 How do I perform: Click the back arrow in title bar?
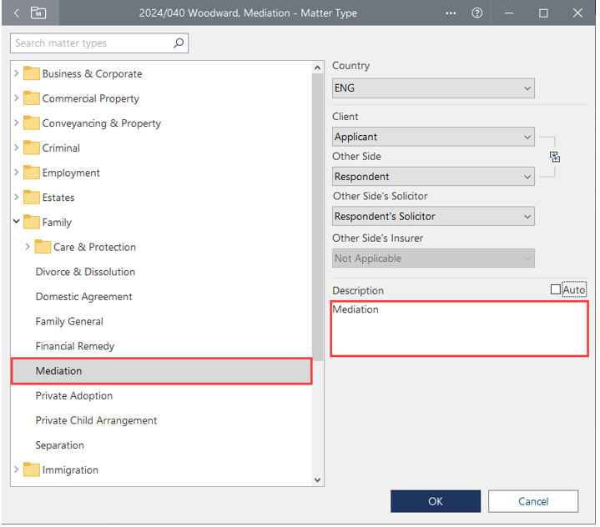[x=16, y=13]
